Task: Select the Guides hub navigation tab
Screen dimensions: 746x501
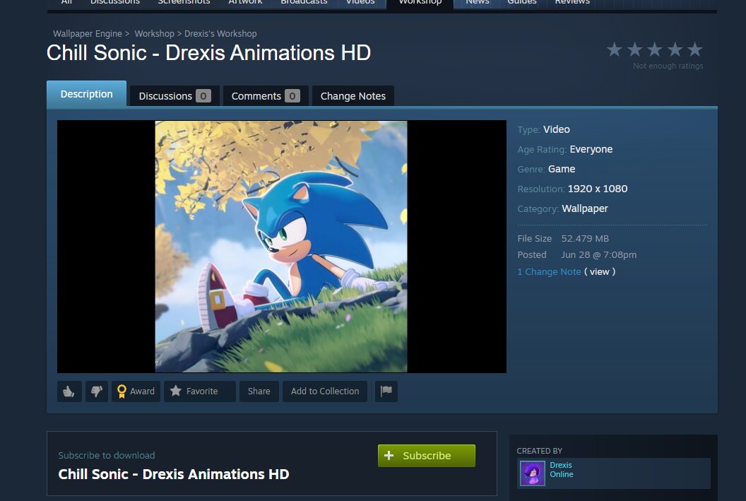Action: tap(522, 3)
